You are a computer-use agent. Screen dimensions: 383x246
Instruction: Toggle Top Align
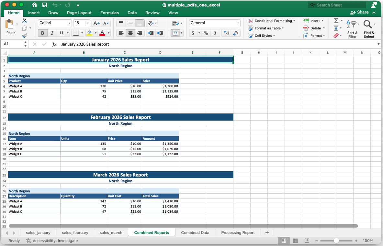121,23
